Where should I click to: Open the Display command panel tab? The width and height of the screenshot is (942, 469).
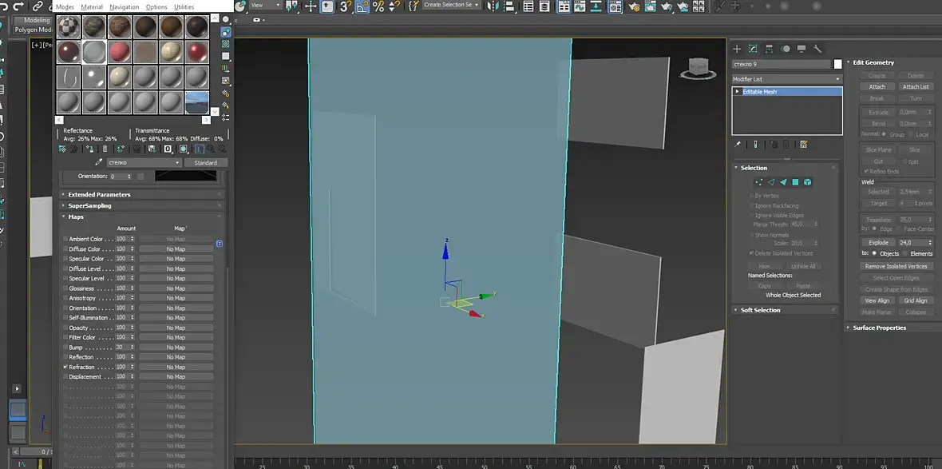801,49
